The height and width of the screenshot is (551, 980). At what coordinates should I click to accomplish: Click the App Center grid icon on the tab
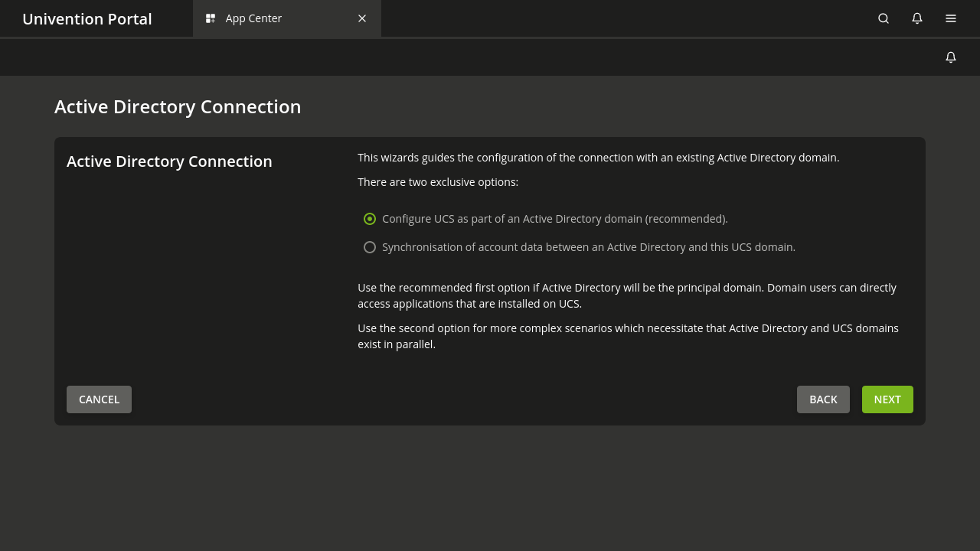pyautogui.click(x=210, y=18)
